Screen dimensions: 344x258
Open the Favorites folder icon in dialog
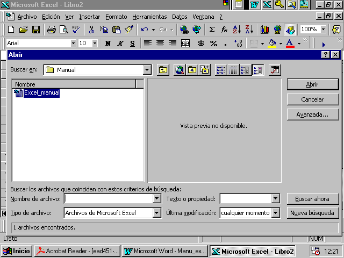pos(192,70)
